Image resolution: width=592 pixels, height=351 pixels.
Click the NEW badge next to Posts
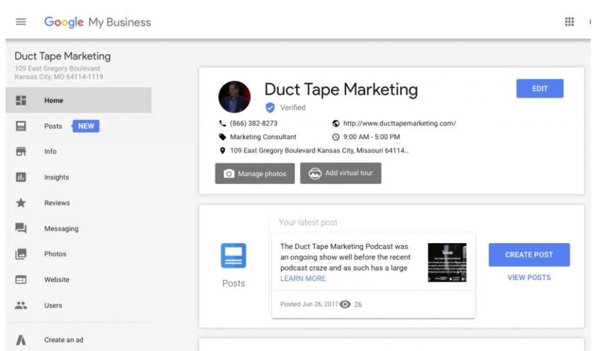coord(86,126)
